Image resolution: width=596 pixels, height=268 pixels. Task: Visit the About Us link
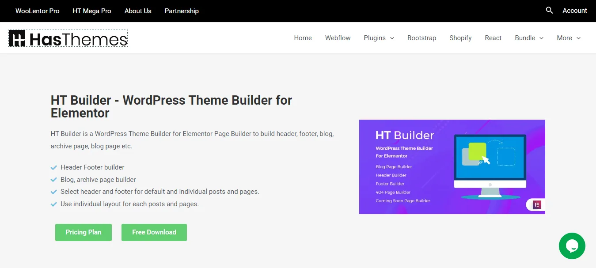tap(138, 11)
